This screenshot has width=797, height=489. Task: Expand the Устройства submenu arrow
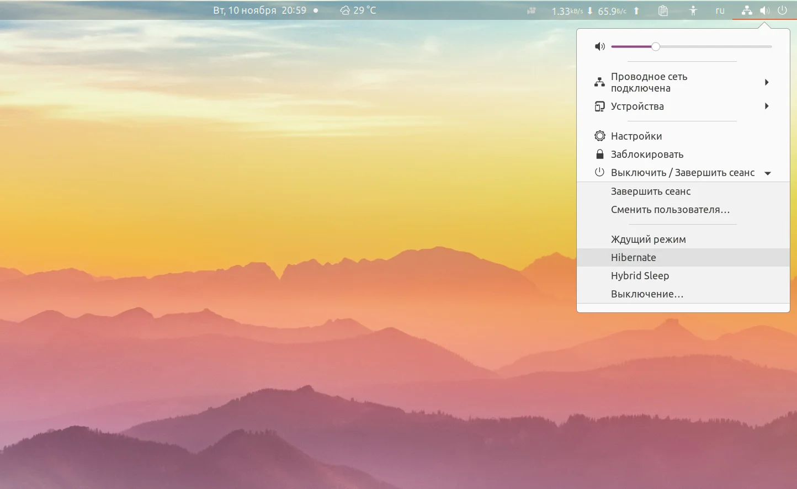click(x=767, y=106)
